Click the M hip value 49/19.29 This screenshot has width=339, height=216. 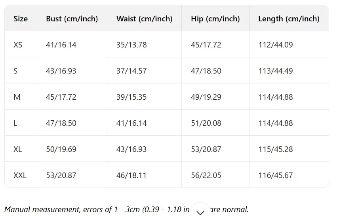tap(206, 97)
